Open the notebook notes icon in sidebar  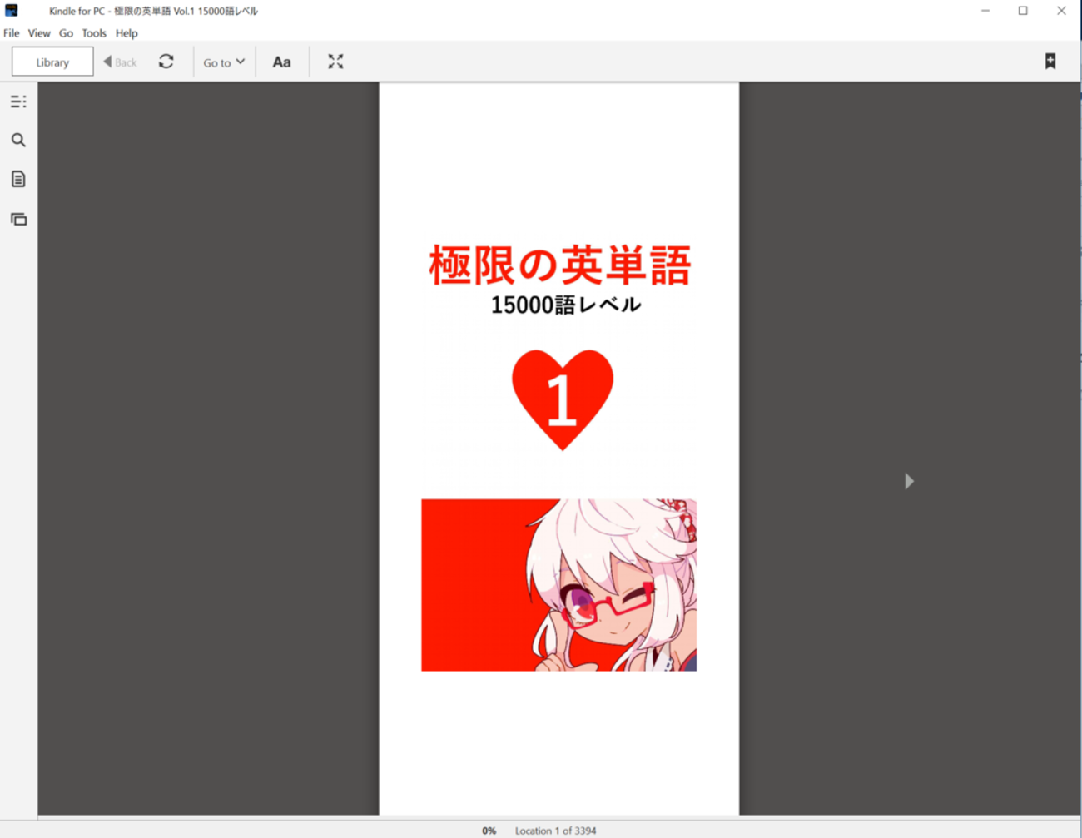18,179
